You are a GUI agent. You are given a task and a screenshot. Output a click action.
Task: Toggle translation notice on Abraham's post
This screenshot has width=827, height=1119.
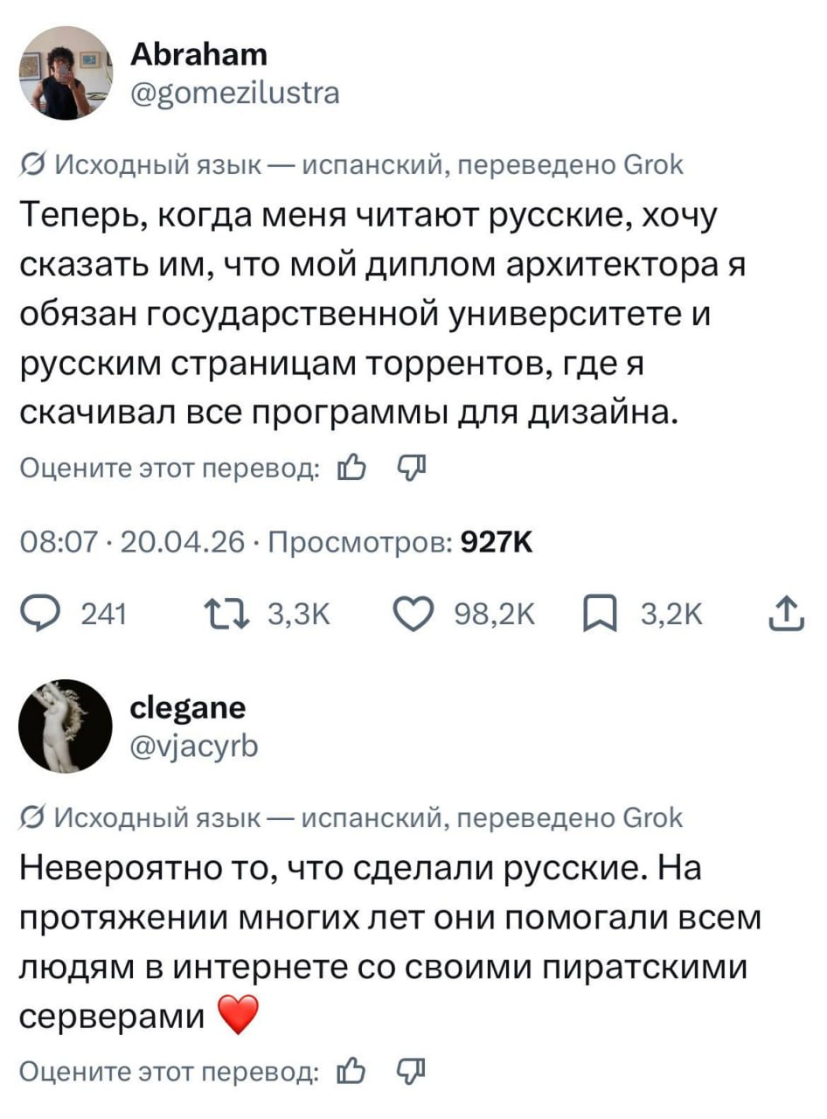[353, 164]
